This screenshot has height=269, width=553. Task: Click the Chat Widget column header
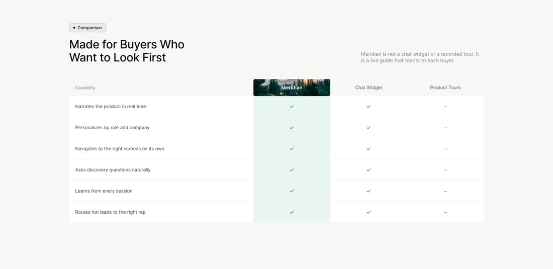(x=368, y=87)
